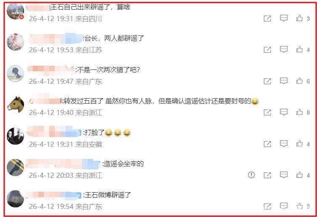Like the '台长，两人都辟谣了' comment
The height and width of the screenshot is (217, 317).
299,49
